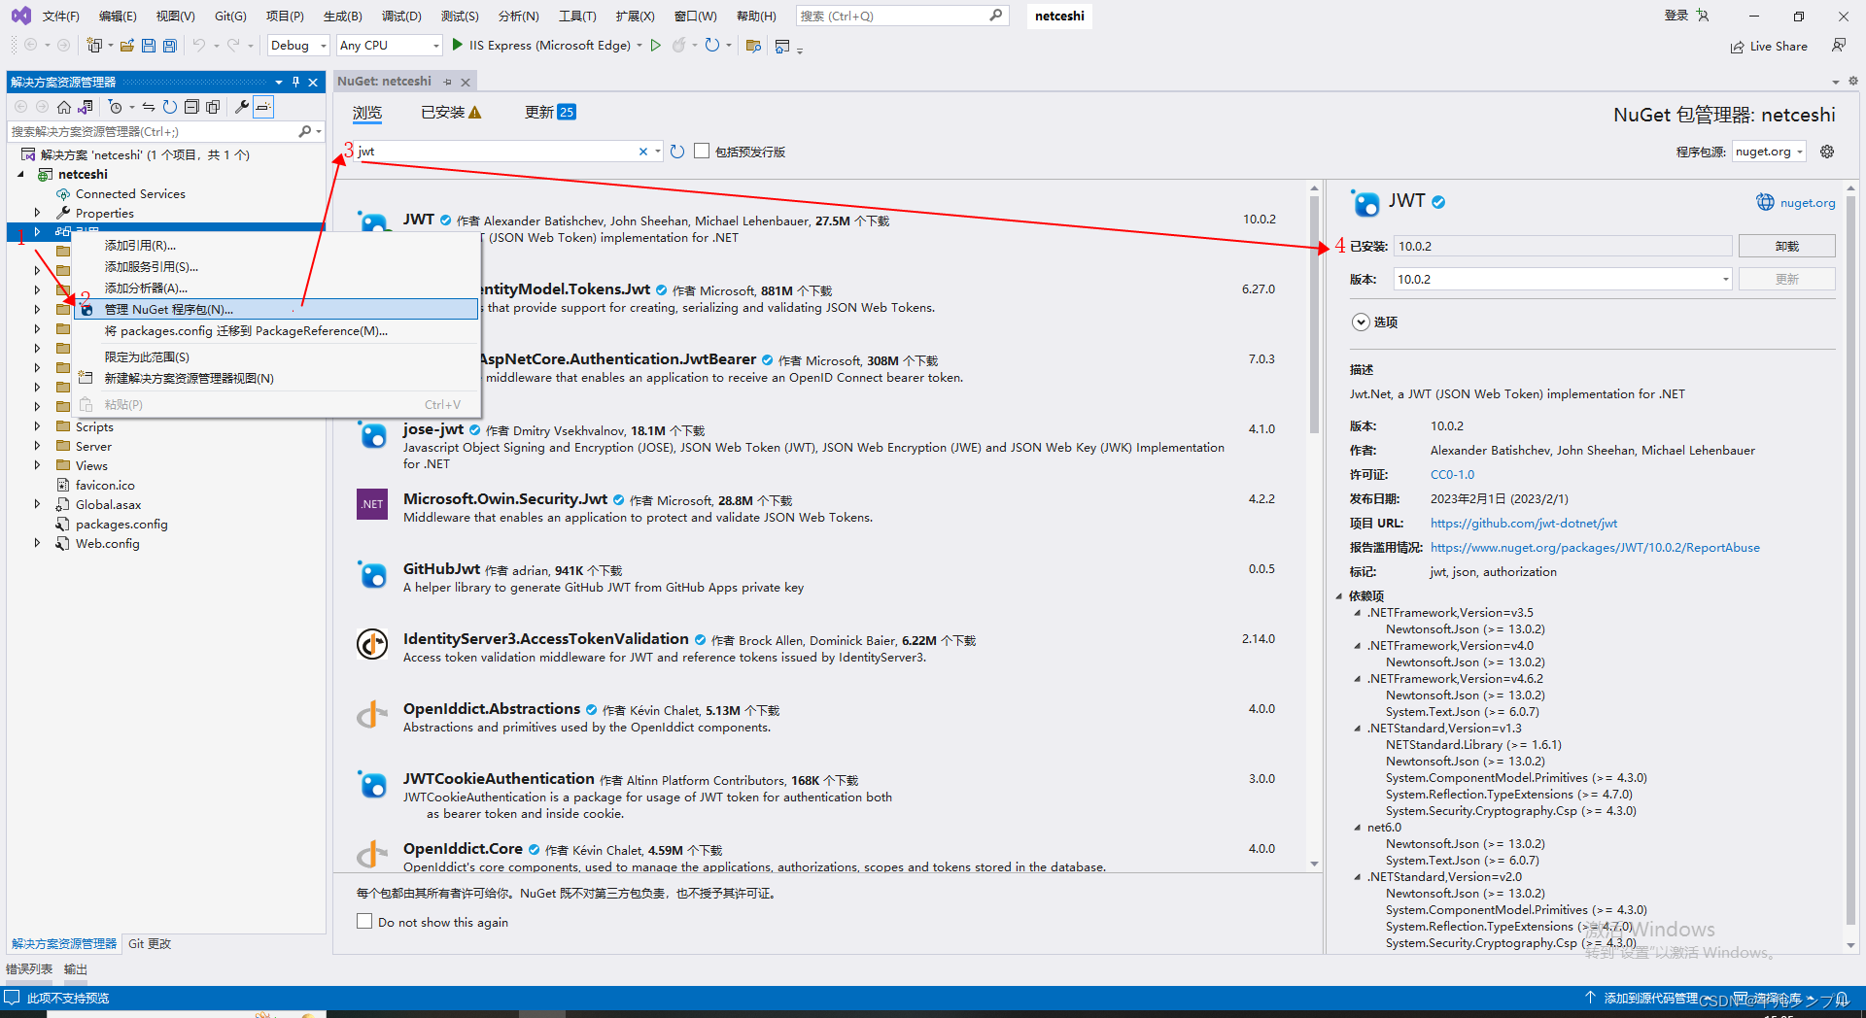Click the folder view icon in main toolbar
The image size is (1866, 1018).
(x=753, y=46)
